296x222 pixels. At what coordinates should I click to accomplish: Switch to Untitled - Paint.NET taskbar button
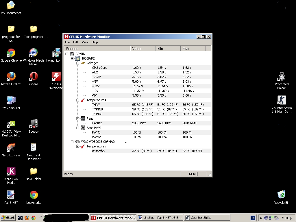pyautogui.click(x=160, y=218)
